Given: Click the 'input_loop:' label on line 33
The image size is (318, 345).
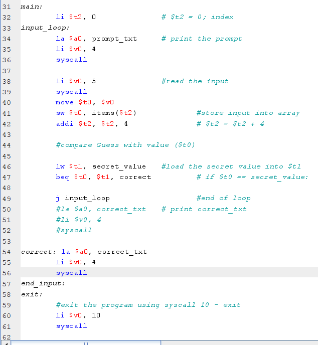Looking at the screenshot, I should click(45, 28).
